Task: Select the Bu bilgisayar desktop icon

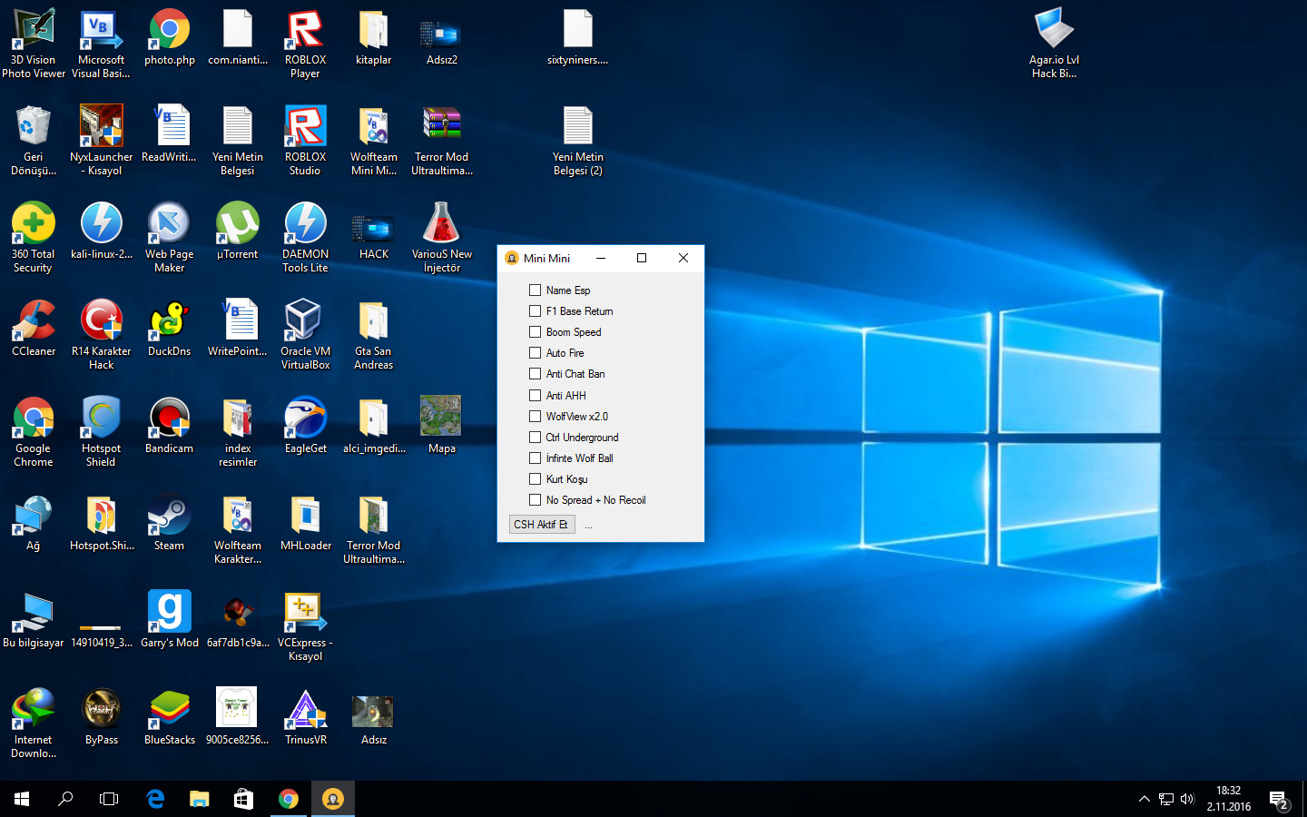Action: pyautogui.click(x=34, y=620)
